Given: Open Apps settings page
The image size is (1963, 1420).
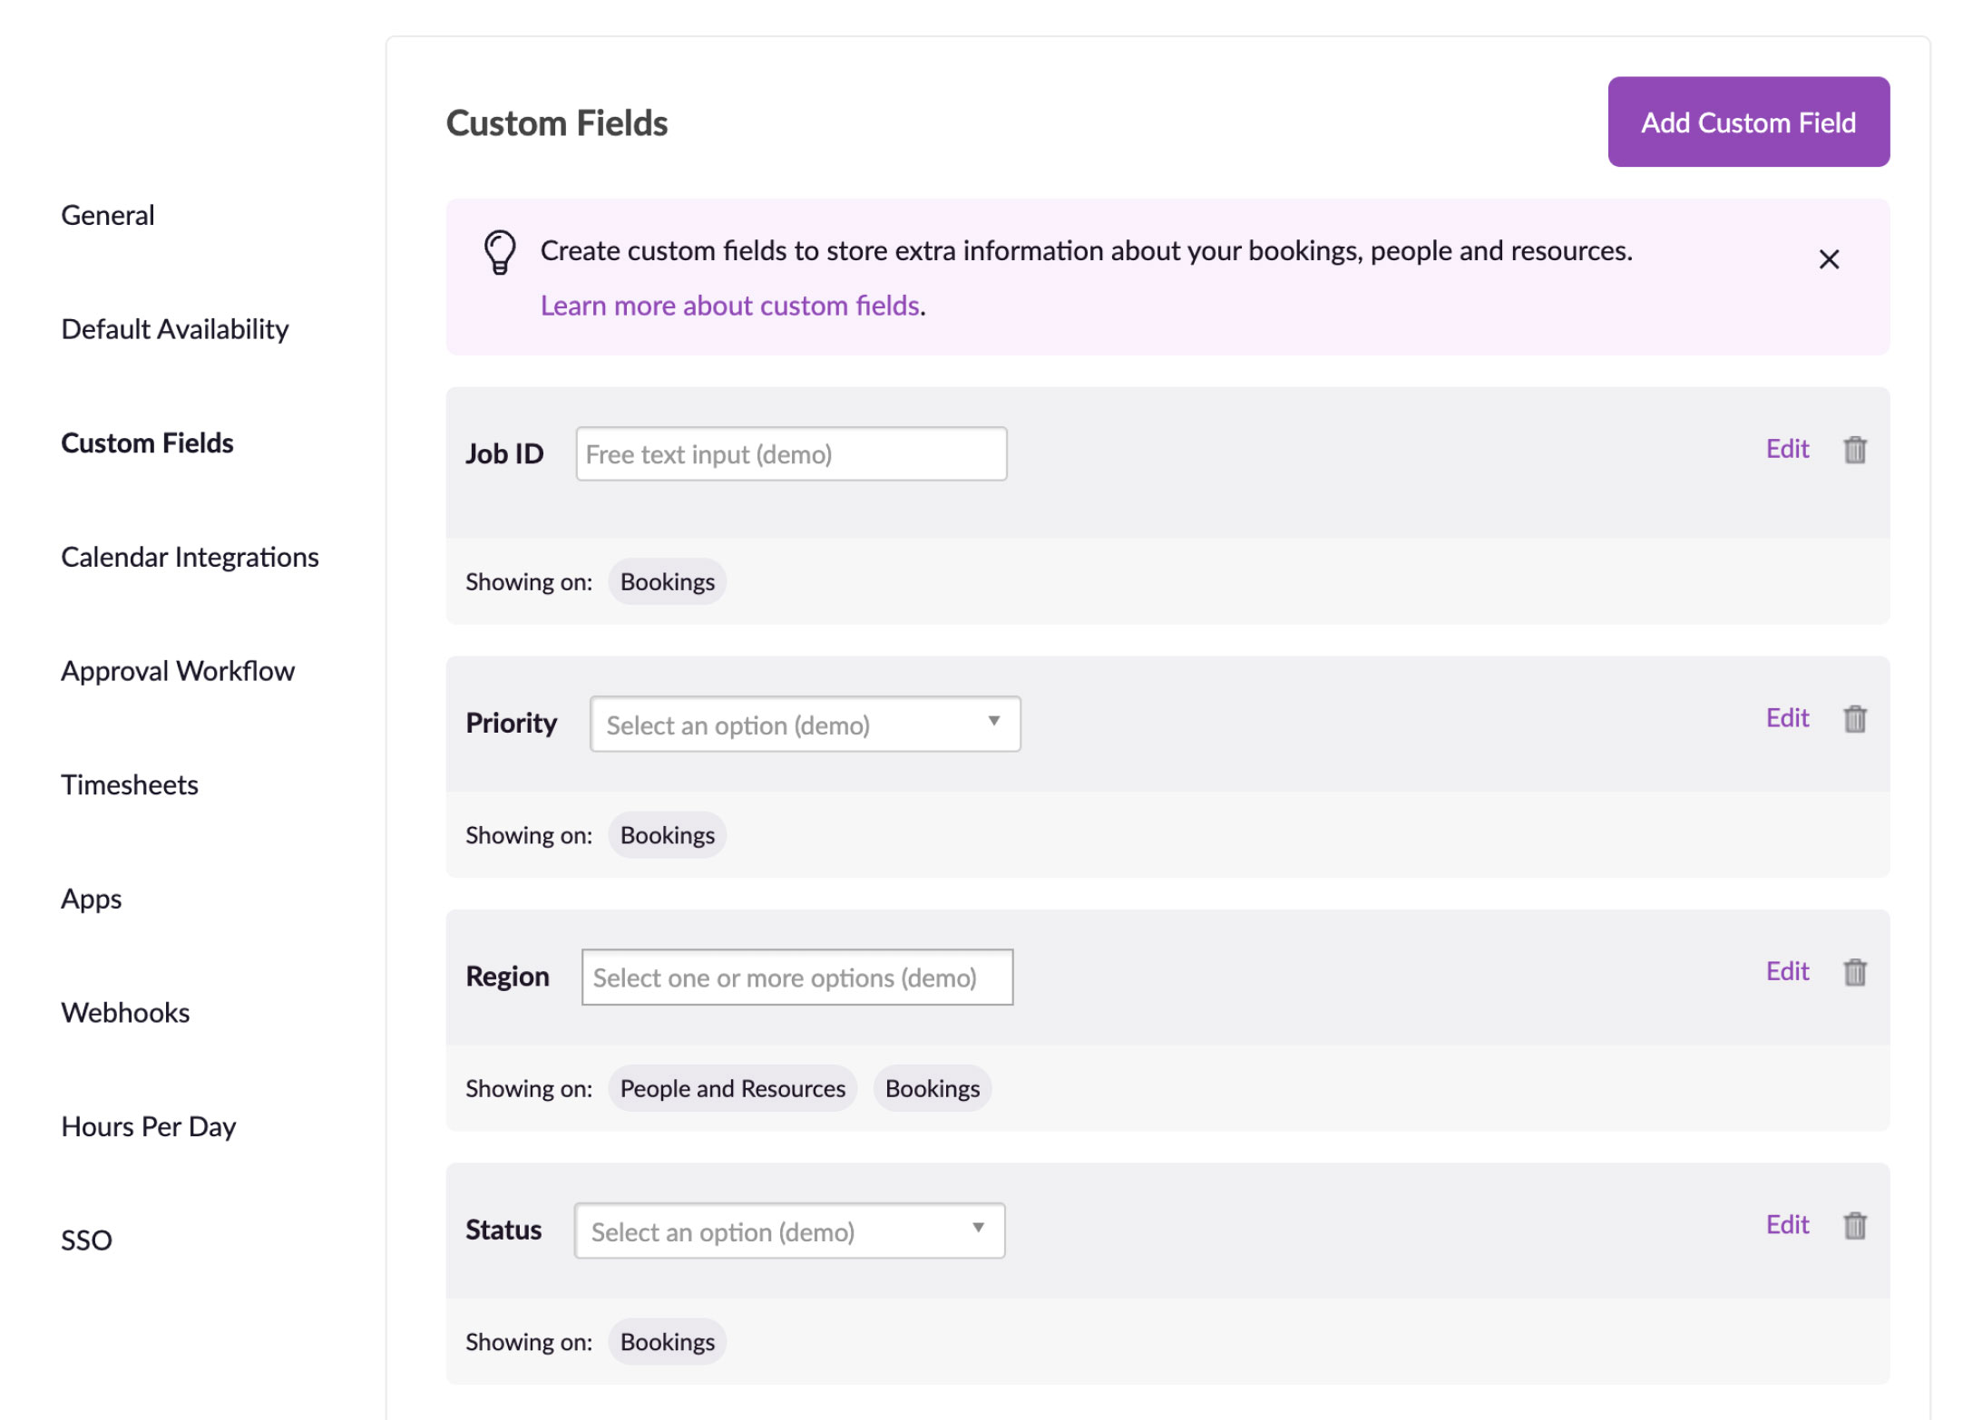Looking at the screenshot, I should [92, 900].
